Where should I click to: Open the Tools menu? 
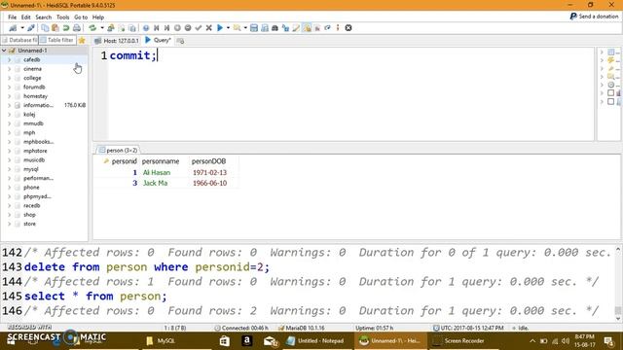tap(62, 17)
